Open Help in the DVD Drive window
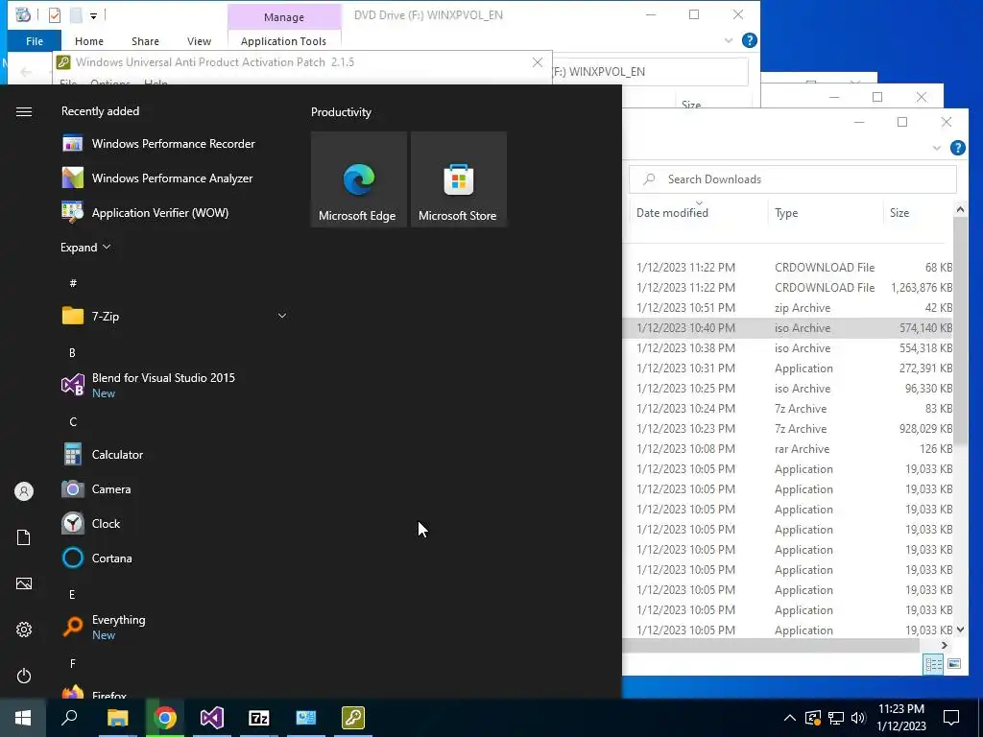Screen dimensions: 983x737 coord(749,40)
